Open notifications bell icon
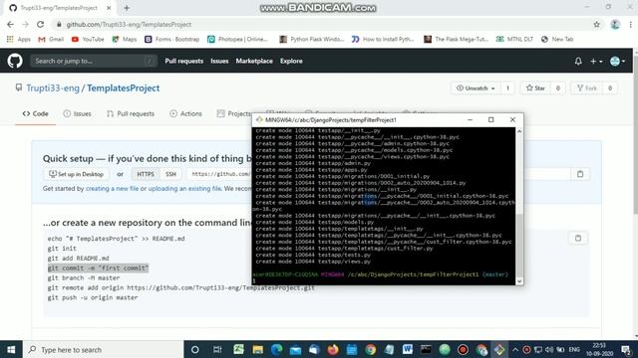The image size is (638, 358). [x=578, y=62]
